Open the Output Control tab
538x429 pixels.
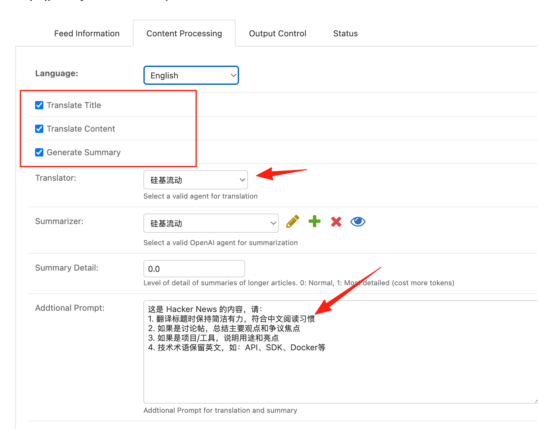coord(278,33)
